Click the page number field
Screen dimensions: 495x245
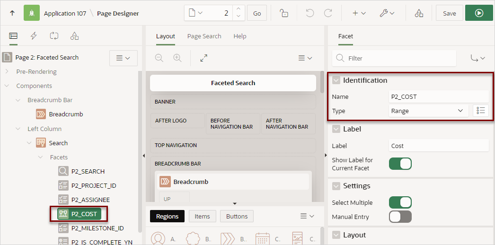click(219, 13)
